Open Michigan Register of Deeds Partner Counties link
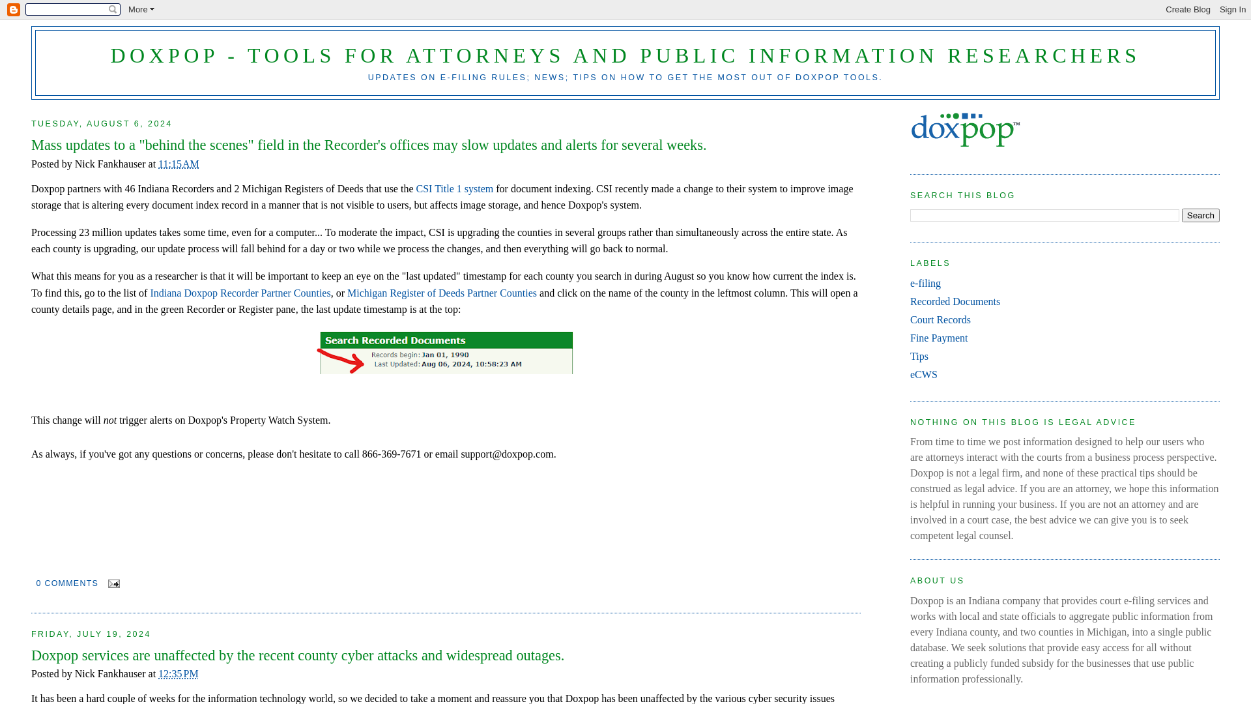This screenshot has height=704, width=1251. coord(442,293)
